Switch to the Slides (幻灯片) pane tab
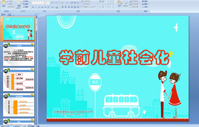Screen dimensions: 199x127 [3, 15]
